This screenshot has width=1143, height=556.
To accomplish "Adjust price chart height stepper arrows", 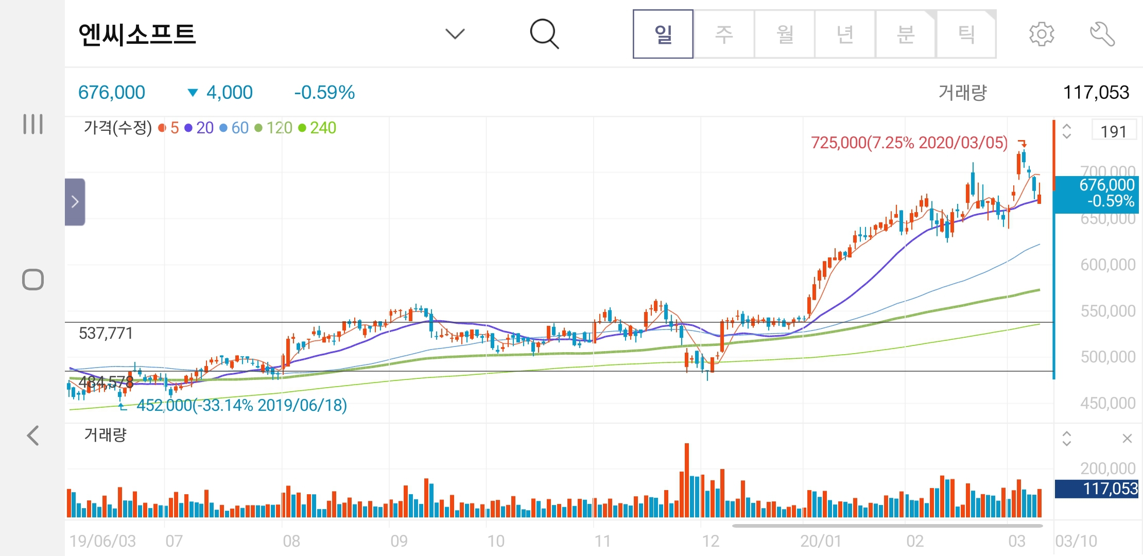I will pyautogui.click(x=1067, y=131).
